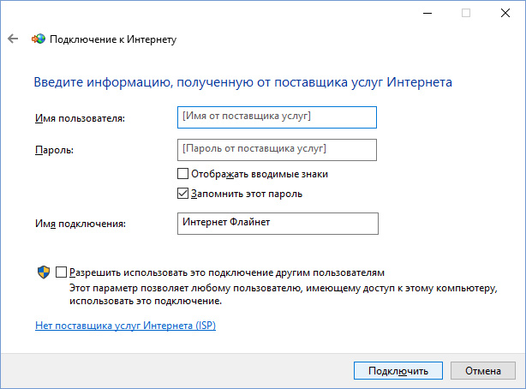Click the UAC shield icon
The width and height of the screenshot is (526, 389).
44,272
